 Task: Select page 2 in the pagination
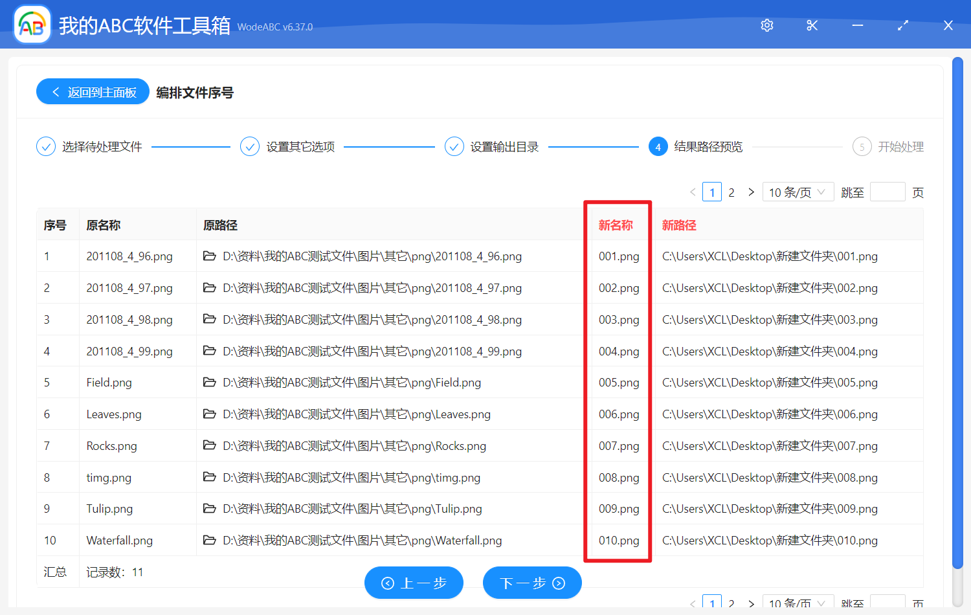(x=731, y=192)
